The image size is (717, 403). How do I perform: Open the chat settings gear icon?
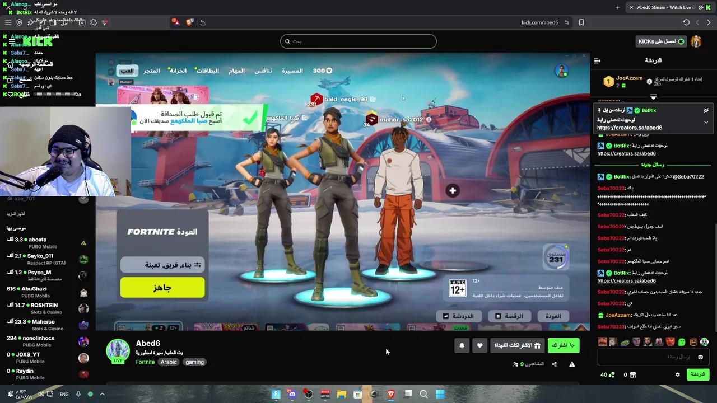click(677, 374)
